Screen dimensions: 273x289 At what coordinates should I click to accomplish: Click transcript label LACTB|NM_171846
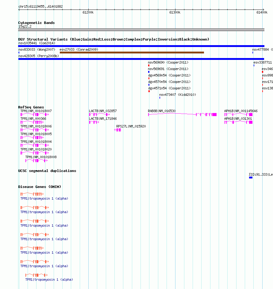(103, 119)
